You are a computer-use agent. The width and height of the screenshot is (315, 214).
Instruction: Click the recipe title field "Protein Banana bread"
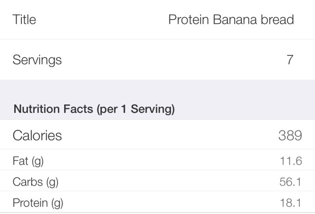tap(231, 19)
